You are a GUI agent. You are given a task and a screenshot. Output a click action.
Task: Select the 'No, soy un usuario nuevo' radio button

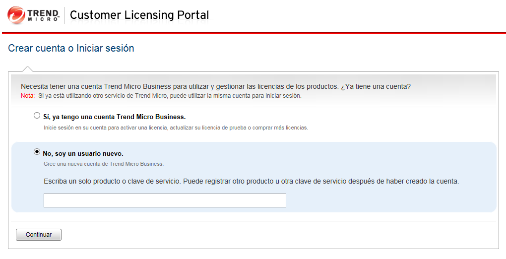point(37,152)
